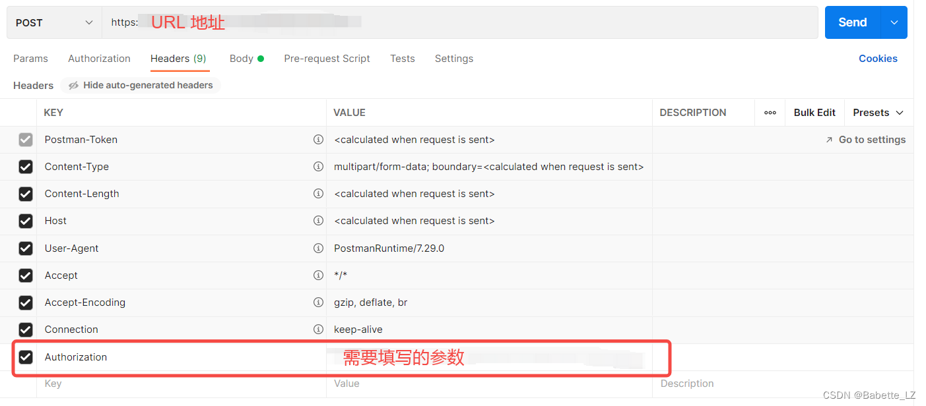Open the Send button dropdown arrow
The height and width of the screenshot is (406, 926).
tap(895, 22)
